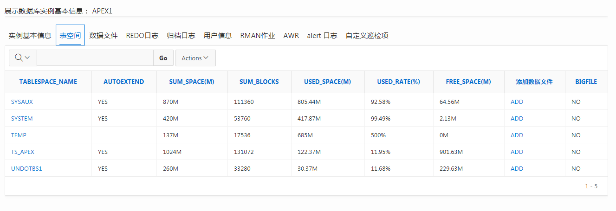Image resolution: width=616 pixels, height=211 pixels.
Task: Click the search text input field
Action: tap(95, 58)
